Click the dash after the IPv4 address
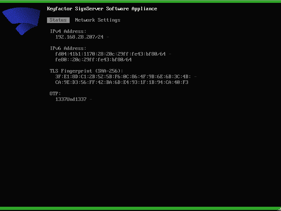 [107, 37]
